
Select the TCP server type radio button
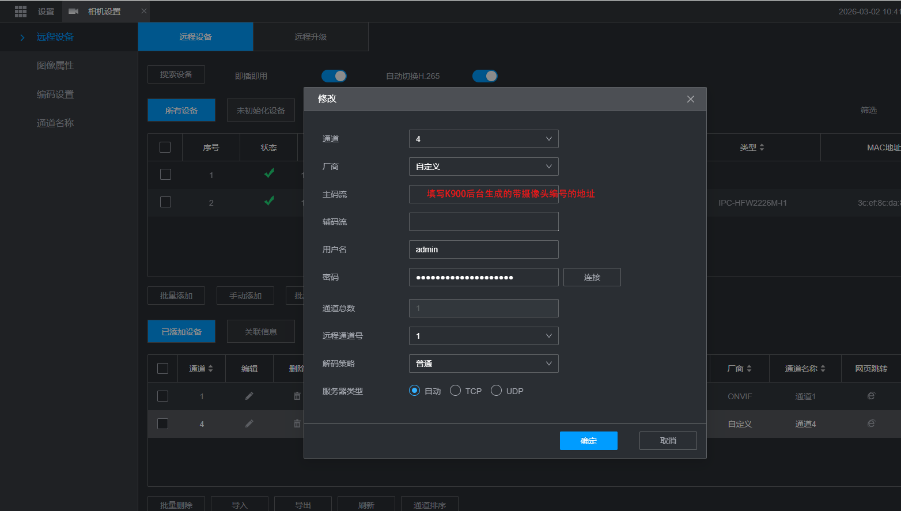pyautogui.click(x=455, y=391)
